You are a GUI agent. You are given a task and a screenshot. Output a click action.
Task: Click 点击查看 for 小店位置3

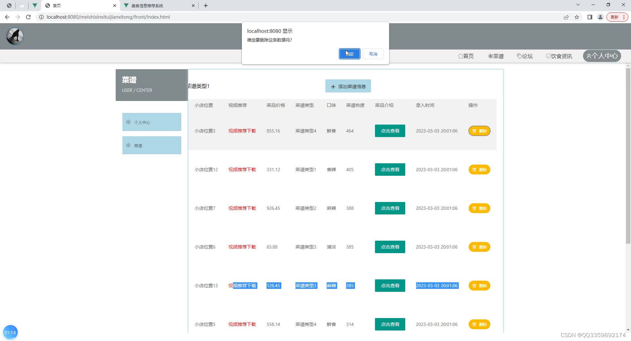click(390, 131)
